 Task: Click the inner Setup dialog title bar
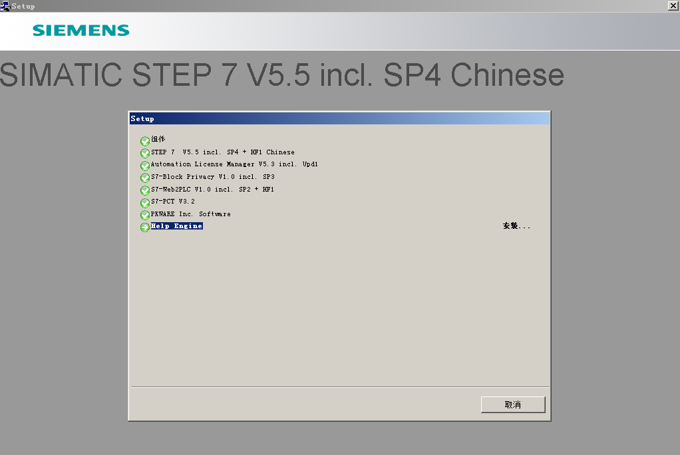point(339,118)
